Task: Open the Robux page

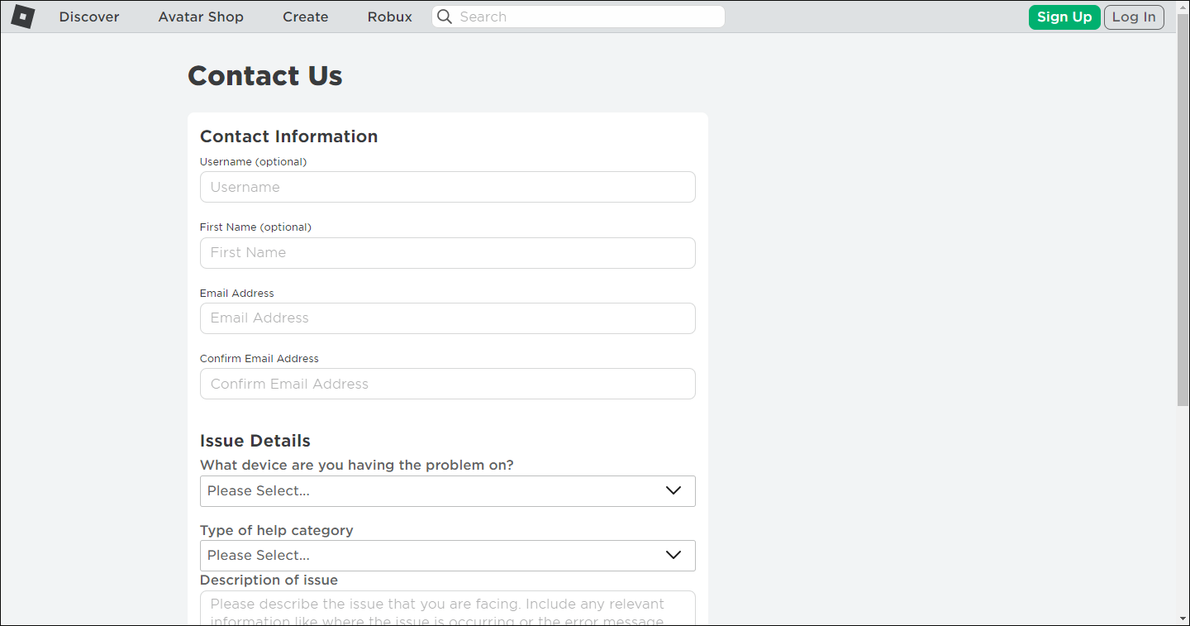Action: click(x=389, y=17)
